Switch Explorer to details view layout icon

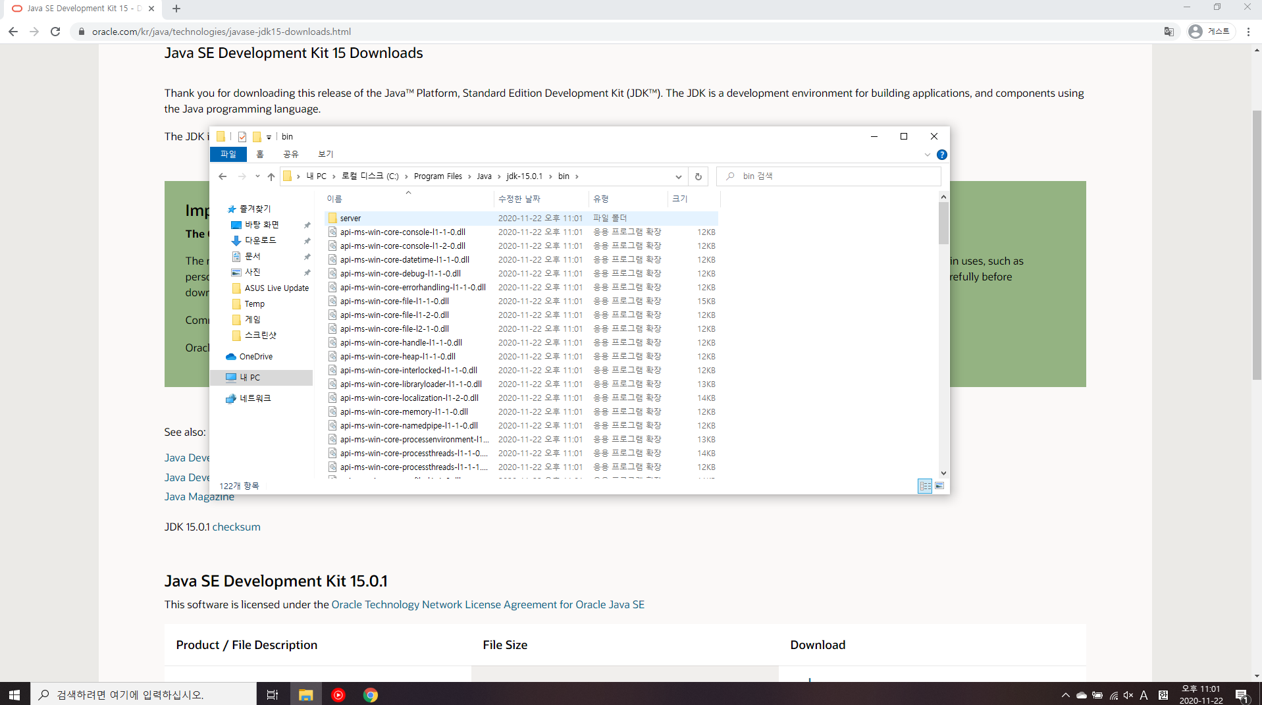pyautogui.click(x=924, y=486)
